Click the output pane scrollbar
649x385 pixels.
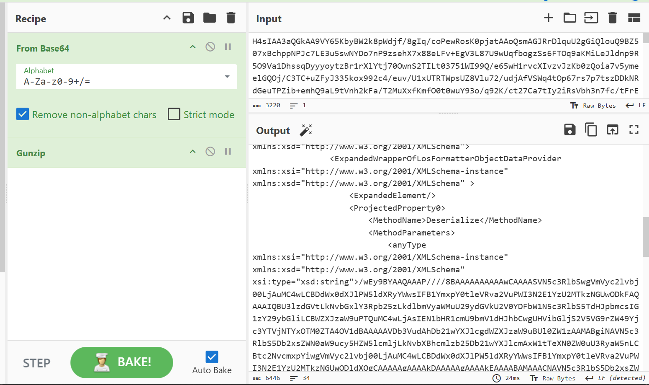pyautogui.click(x=646, y=237)
